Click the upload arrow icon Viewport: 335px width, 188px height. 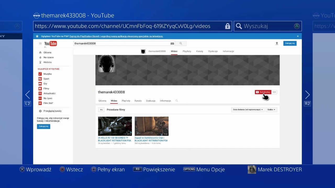pyautogui.click(x=277, y=43)
